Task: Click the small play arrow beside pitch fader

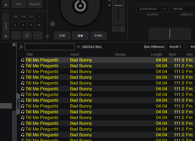Action: [x=109, y=5]
